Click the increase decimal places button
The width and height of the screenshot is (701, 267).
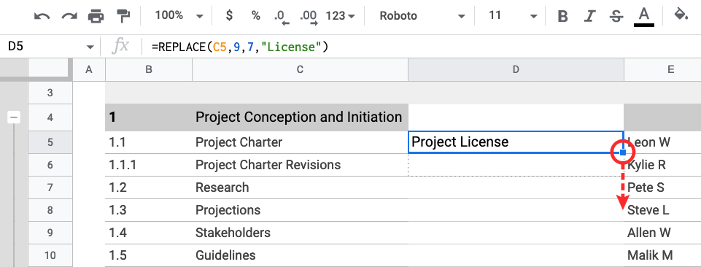click(x=309, y=17)
